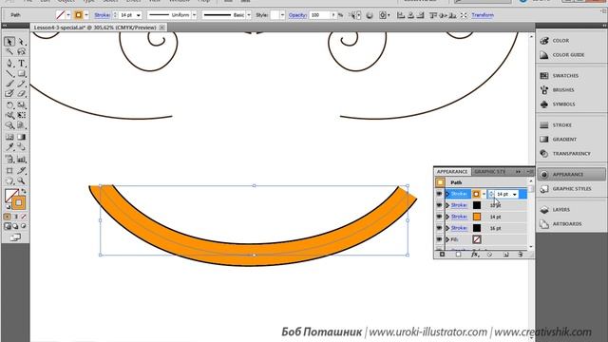Click the Transform link in control bar
The height and width of the screenshot is (342, 608).
point(483,15)
